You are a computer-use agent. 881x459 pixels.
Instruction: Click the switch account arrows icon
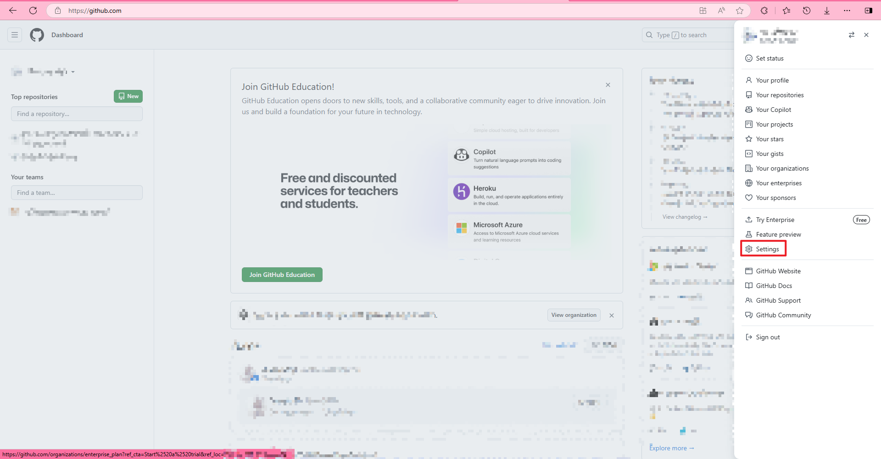point(852,35)
